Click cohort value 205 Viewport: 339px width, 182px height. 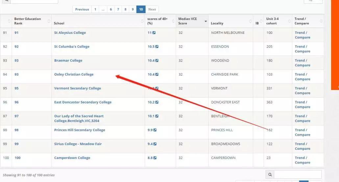[x=269, y=46]
